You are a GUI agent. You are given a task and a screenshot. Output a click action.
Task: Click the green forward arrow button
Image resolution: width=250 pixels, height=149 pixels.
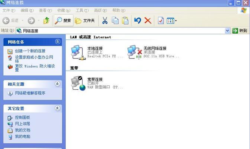(31, 20)
